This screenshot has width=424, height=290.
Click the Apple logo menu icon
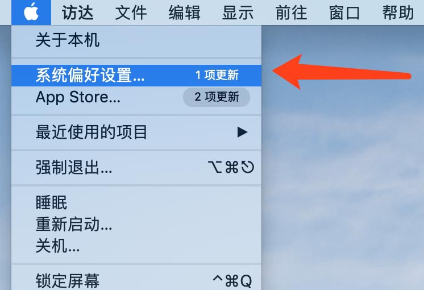coord(31,12)
